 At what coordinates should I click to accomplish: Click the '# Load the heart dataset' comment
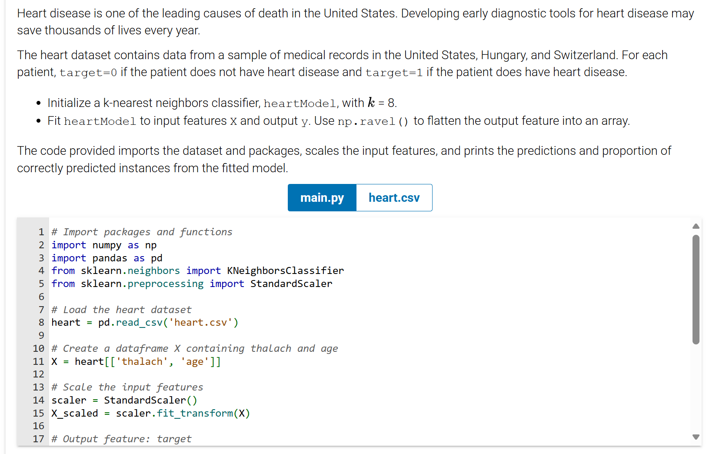[x=121, y=310]
